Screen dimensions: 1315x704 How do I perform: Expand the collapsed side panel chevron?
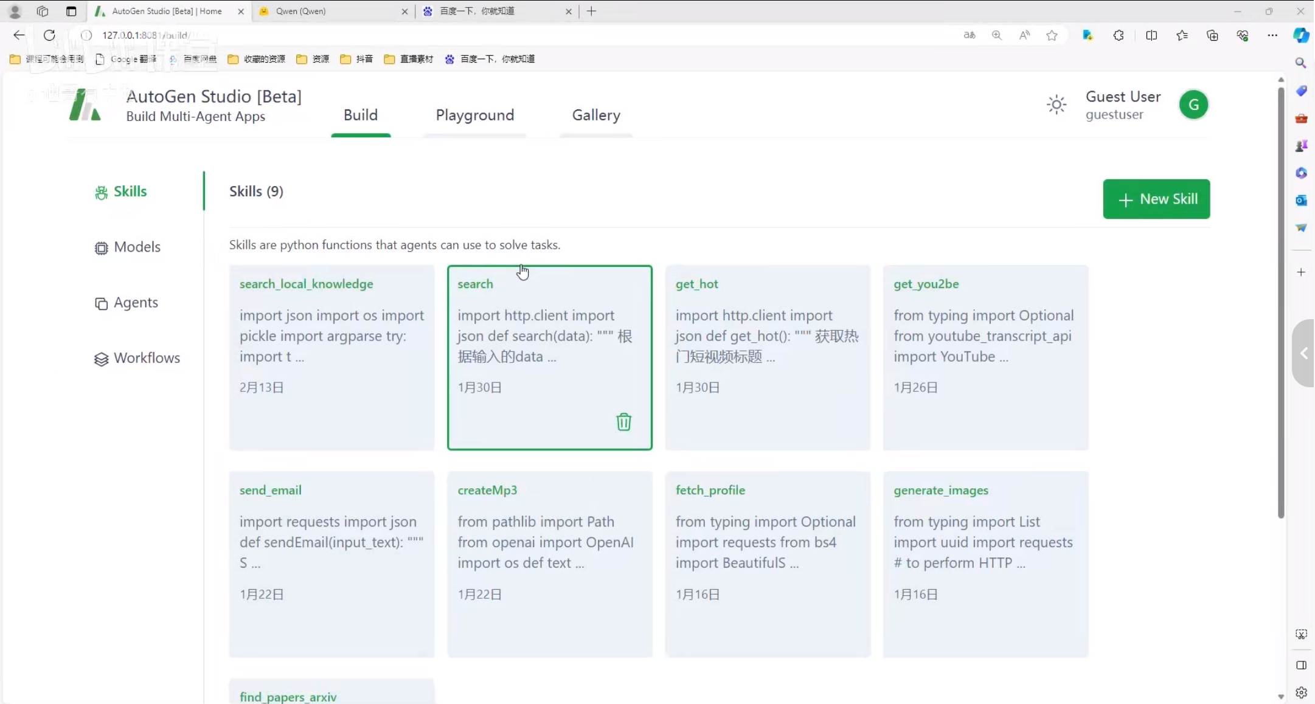click(1303, 353)
